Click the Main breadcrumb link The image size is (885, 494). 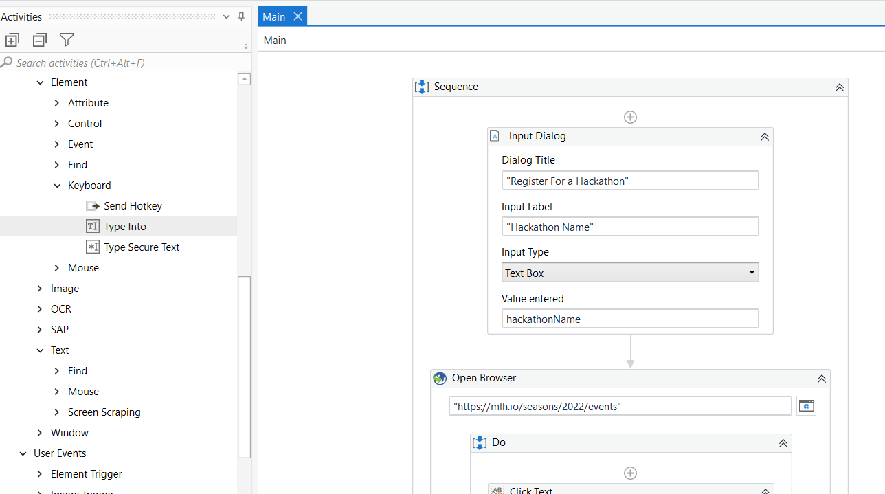(275, 40)
